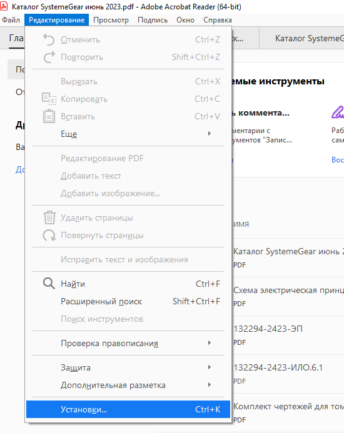
Task: Select Дополнительная разметка entry
Action: tap(128, 385)
